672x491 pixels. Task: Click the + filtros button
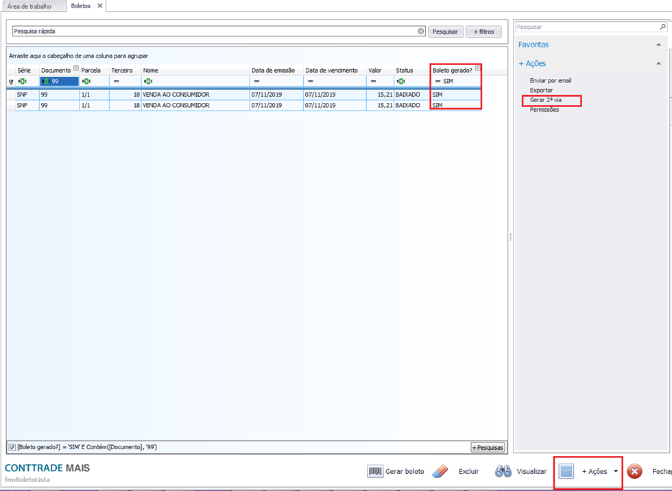click(x=484, y=32)
